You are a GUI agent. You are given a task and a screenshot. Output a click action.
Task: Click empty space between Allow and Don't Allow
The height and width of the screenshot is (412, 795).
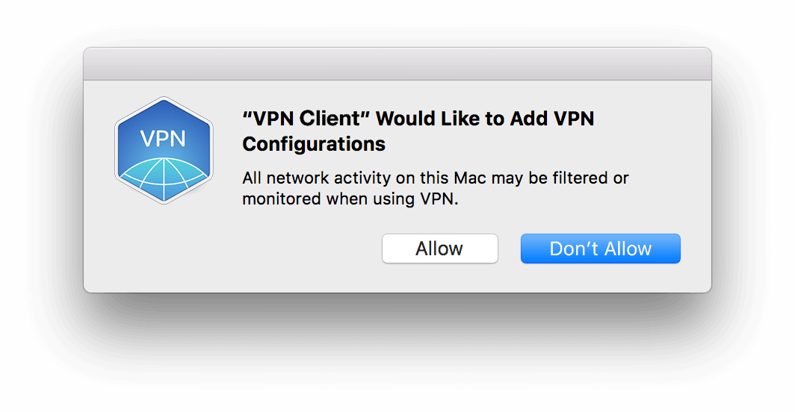(509, 249)
